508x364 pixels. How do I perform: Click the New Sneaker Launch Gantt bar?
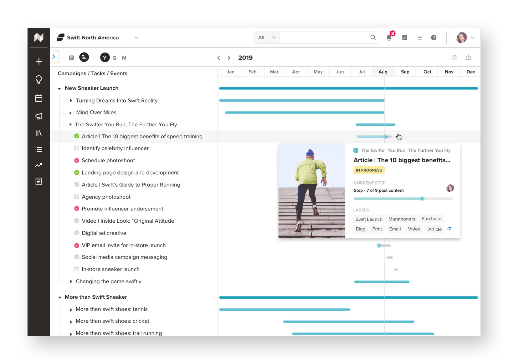(x=348, y=88)
